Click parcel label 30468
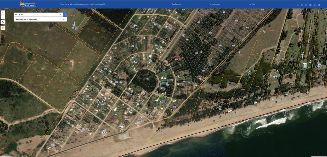 288,78
